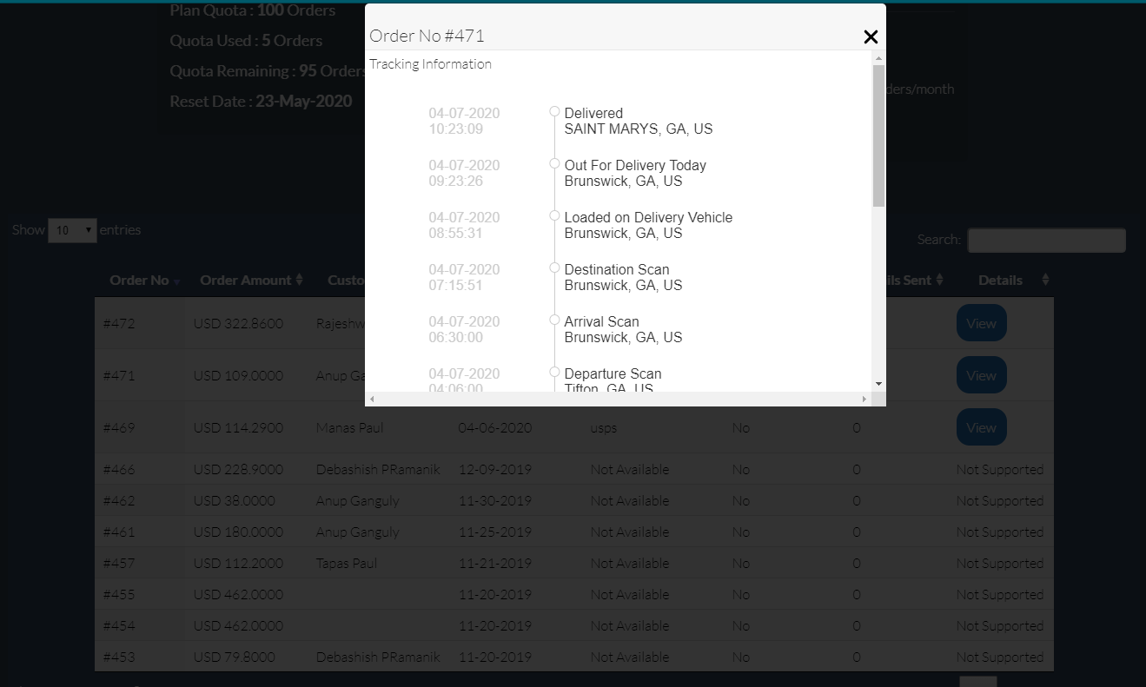Click timestamp 04-07-2020 08:55:31
This screenshot has height=687, width=1146.
pyautogui.click(x=464, y=225)
